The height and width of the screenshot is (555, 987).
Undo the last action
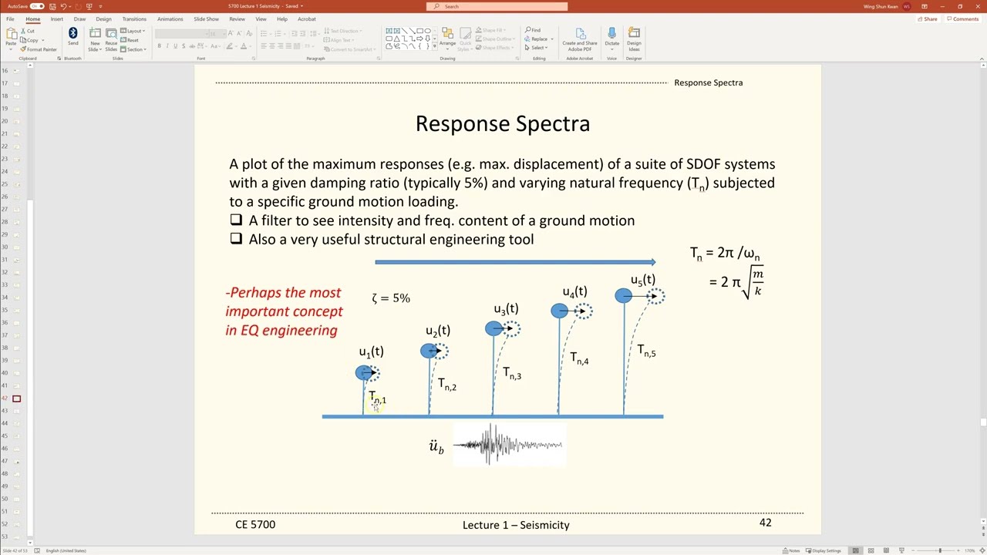pos(63,6)
